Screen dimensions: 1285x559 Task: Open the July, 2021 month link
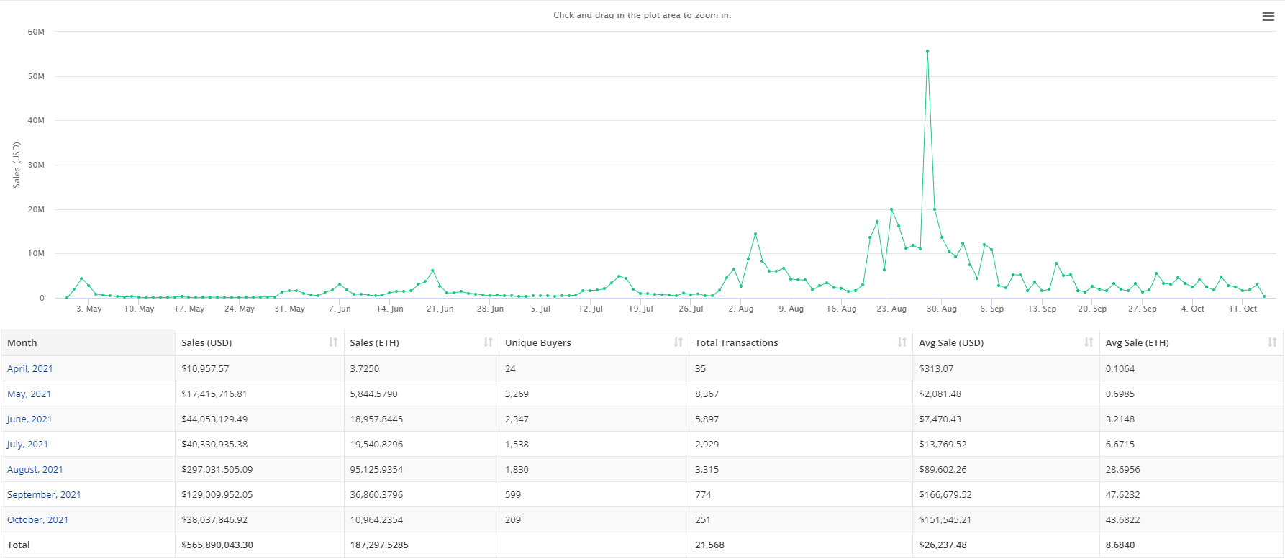pyautogui.click(x=27, y=444)
